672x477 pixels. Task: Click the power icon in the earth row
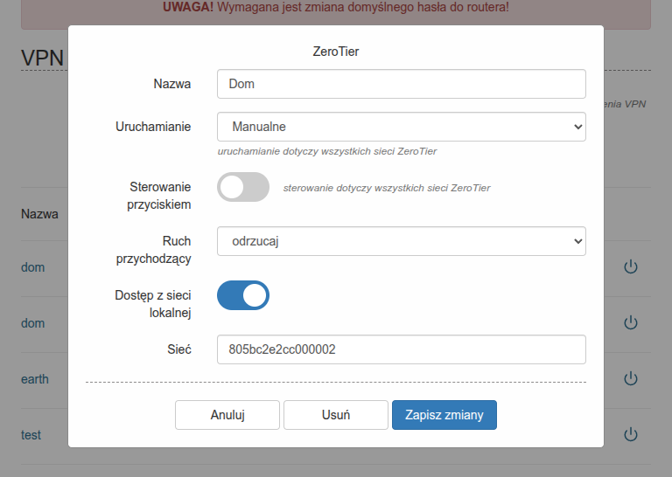tap(630, 378)
